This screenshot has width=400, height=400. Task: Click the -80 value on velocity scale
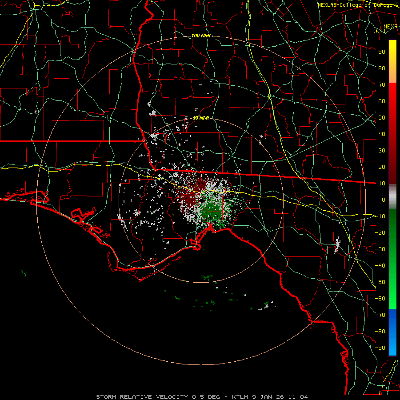[380, 332]
